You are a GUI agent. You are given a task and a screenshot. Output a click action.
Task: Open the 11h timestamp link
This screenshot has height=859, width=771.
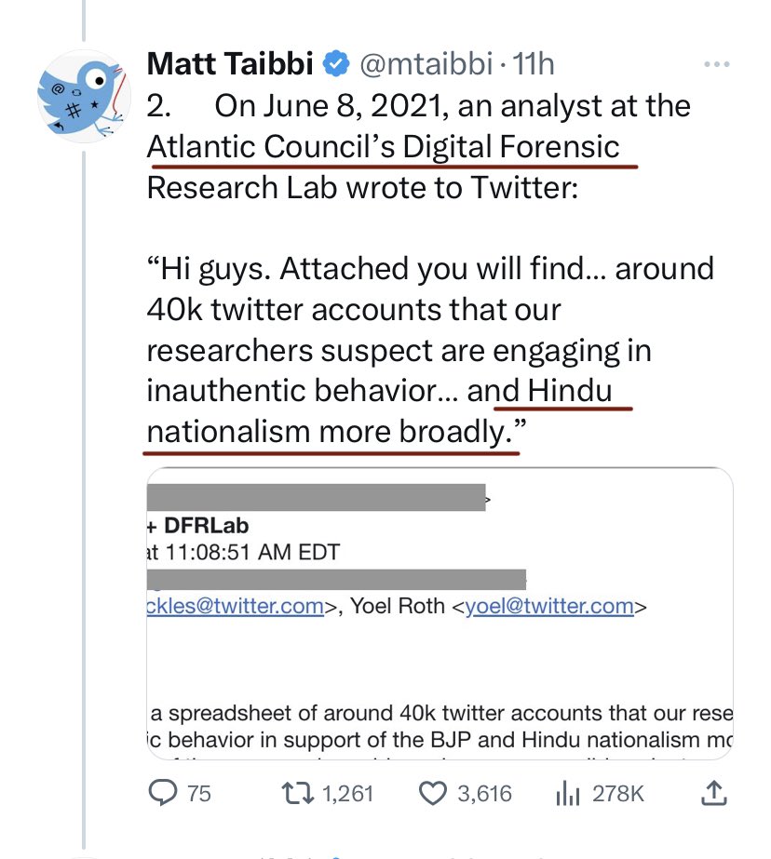point(534,64)
